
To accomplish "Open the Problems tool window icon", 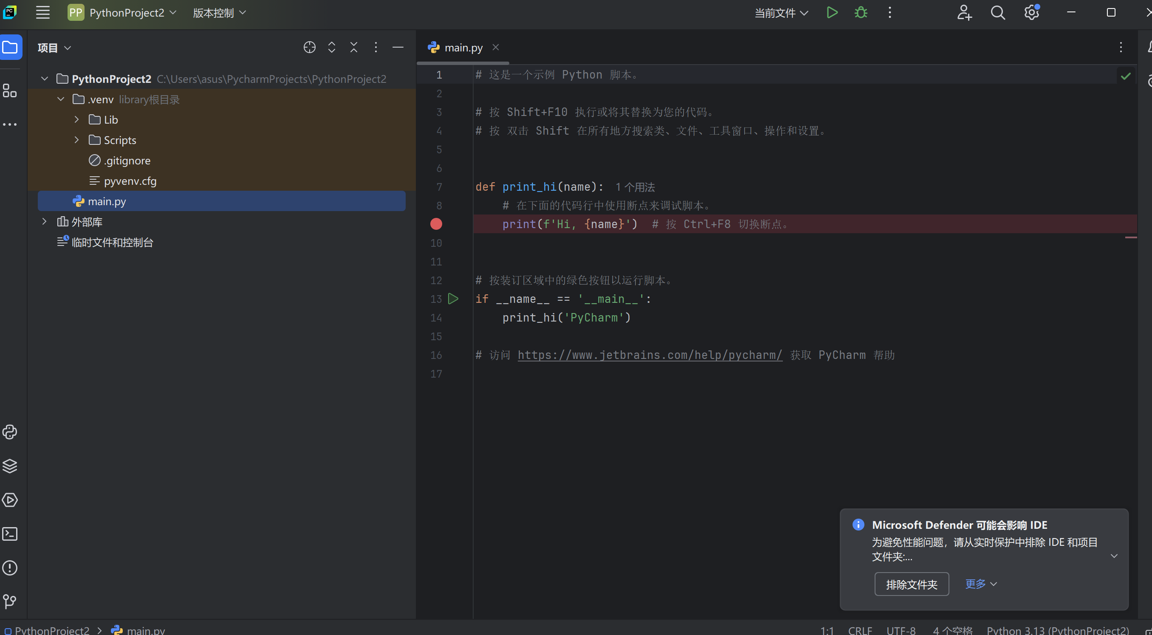I will click(x=10, y=568).
